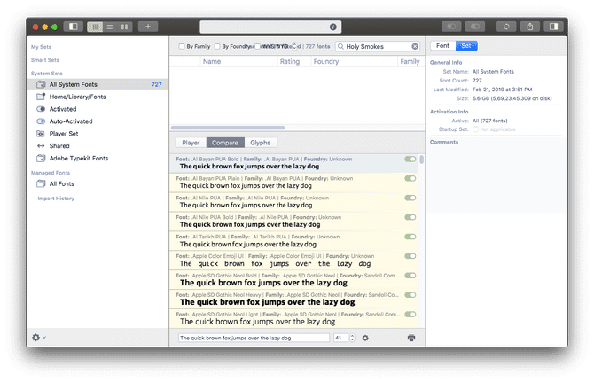Sort by the Rating column
594x382 pixels.
click(294, 61)
